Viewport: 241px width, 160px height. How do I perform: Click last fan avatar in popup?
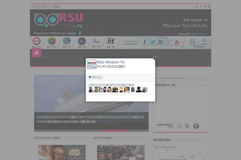click(x=145, y=90)
